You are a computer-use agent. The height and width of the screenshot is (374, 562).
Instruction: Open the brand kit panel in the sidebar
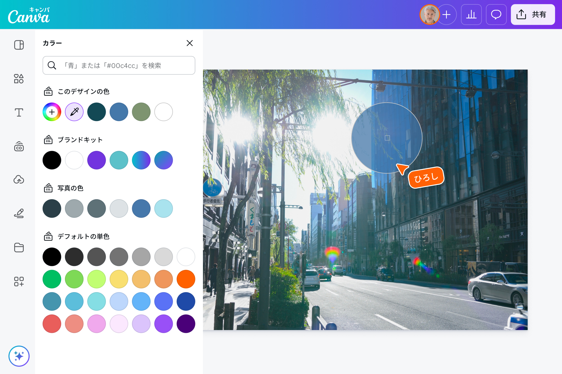tap(19, 146)
